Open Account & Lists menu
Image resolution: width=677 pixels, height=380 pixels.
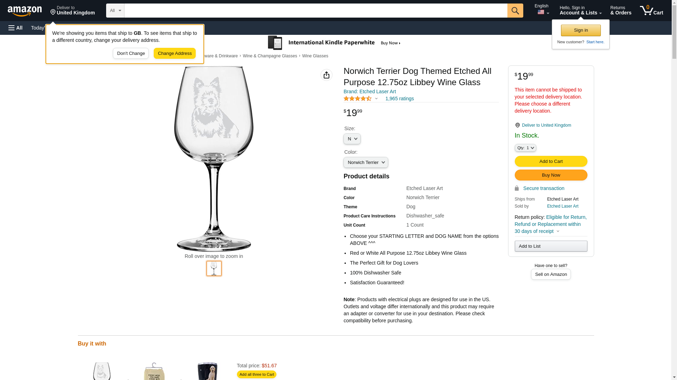580,10
